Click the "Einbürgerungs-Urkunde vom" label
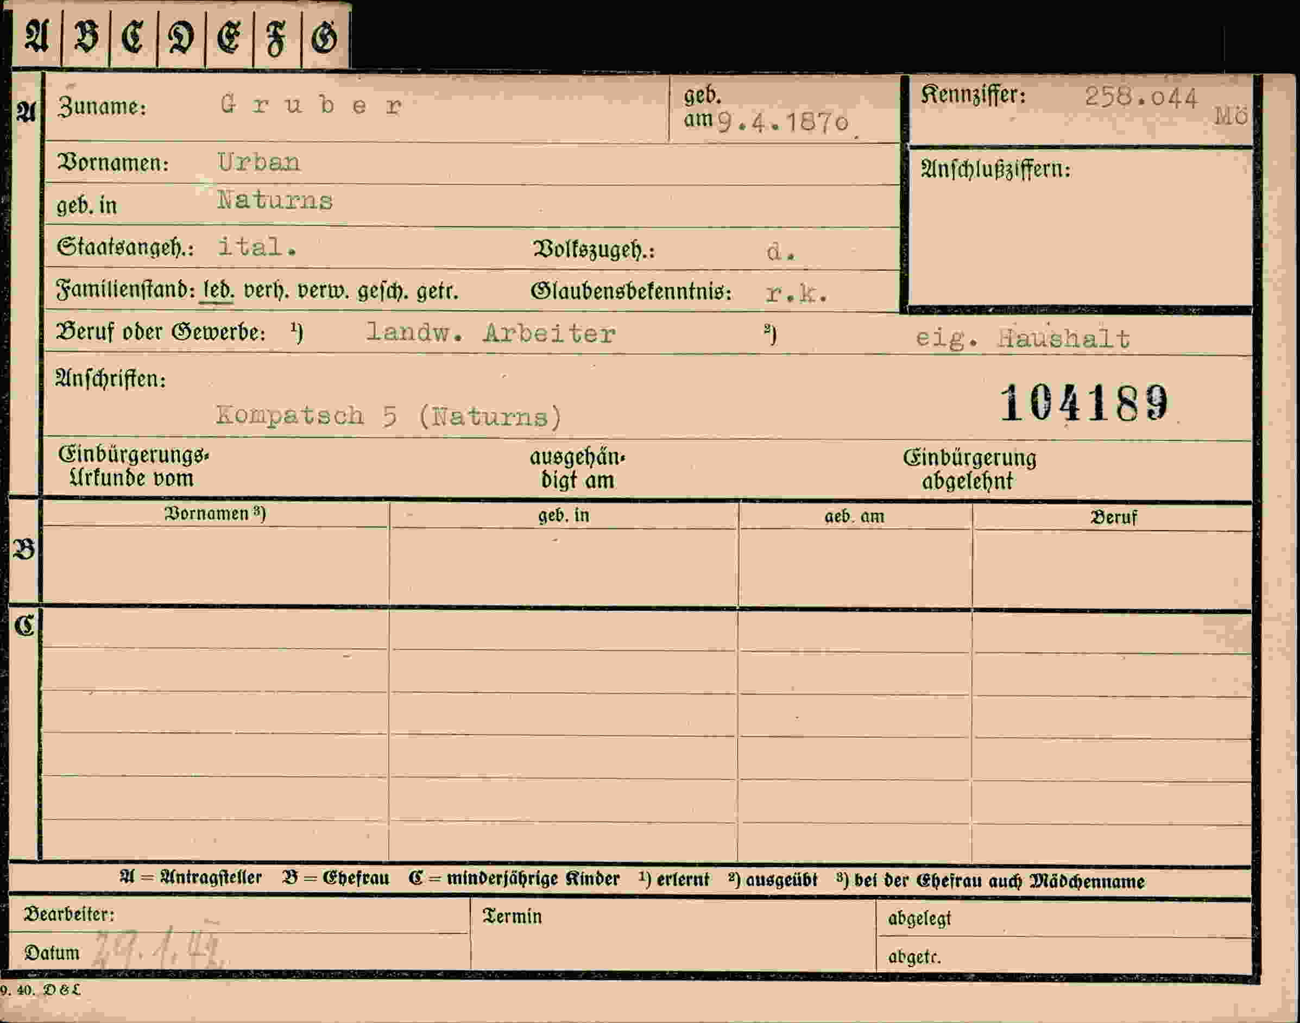1300x1023 pixels. click(133, 466)
